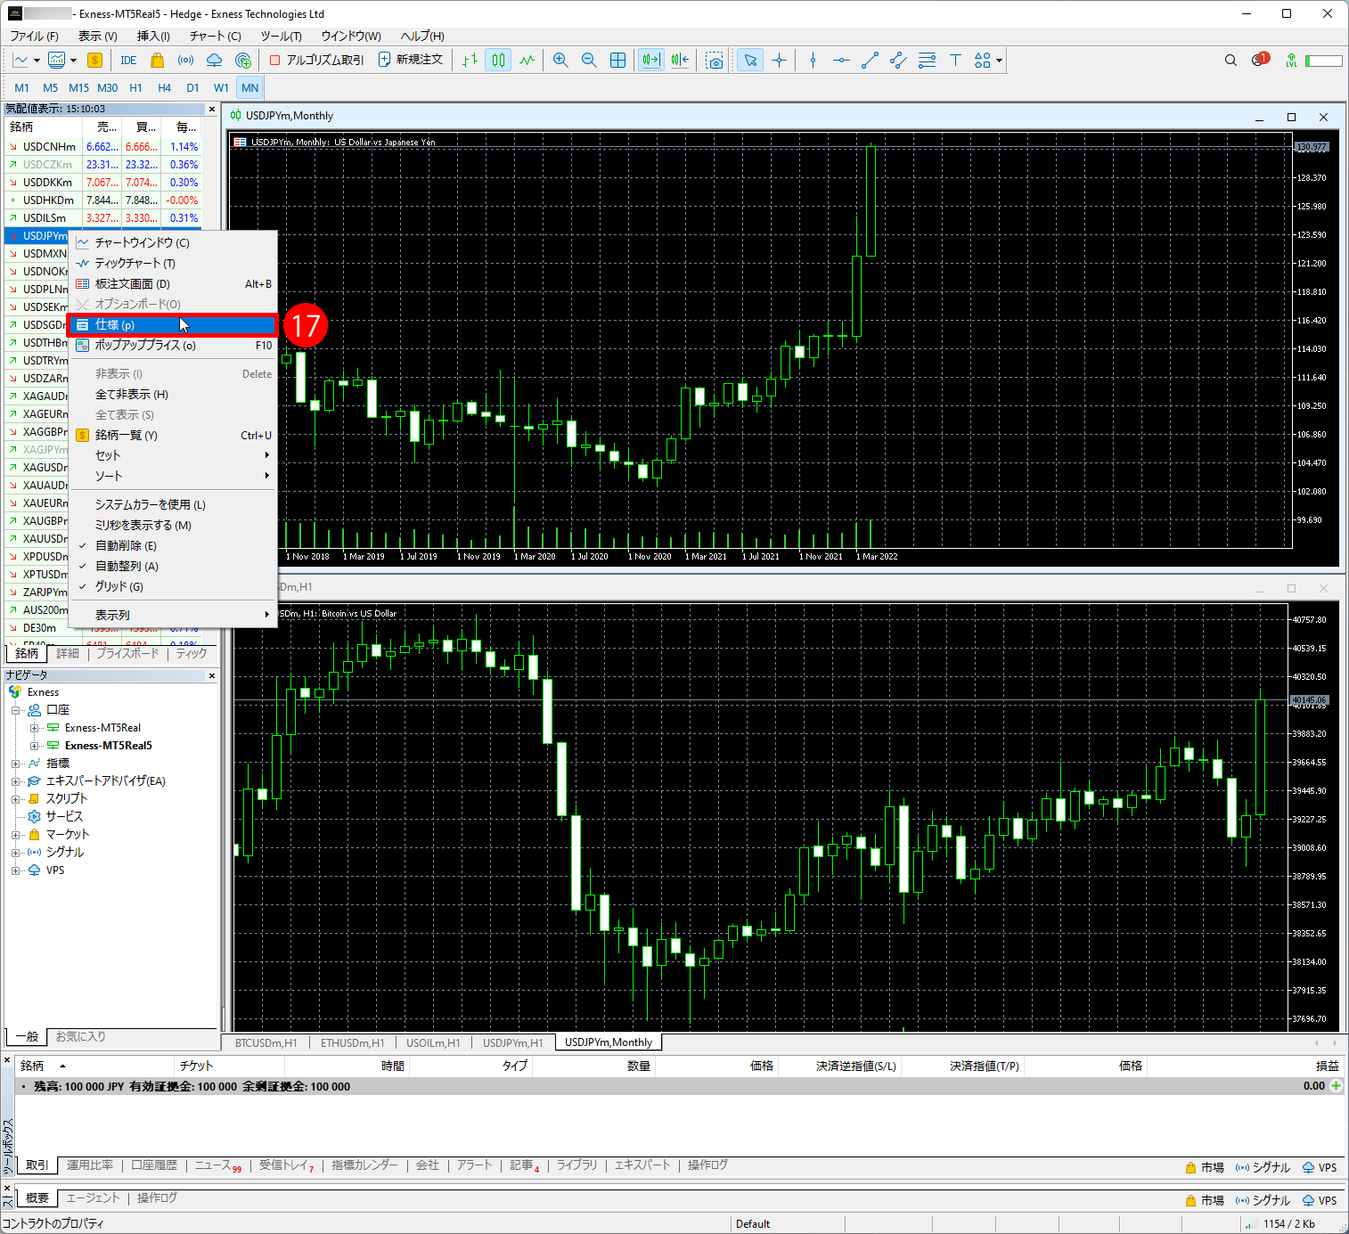Switch chart to candlestick mode
Screen dimensions: 1349x1234
coord(498,61)
